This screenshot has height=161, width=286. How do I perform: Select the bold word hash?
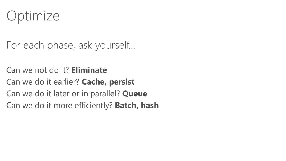pos(150,106)
